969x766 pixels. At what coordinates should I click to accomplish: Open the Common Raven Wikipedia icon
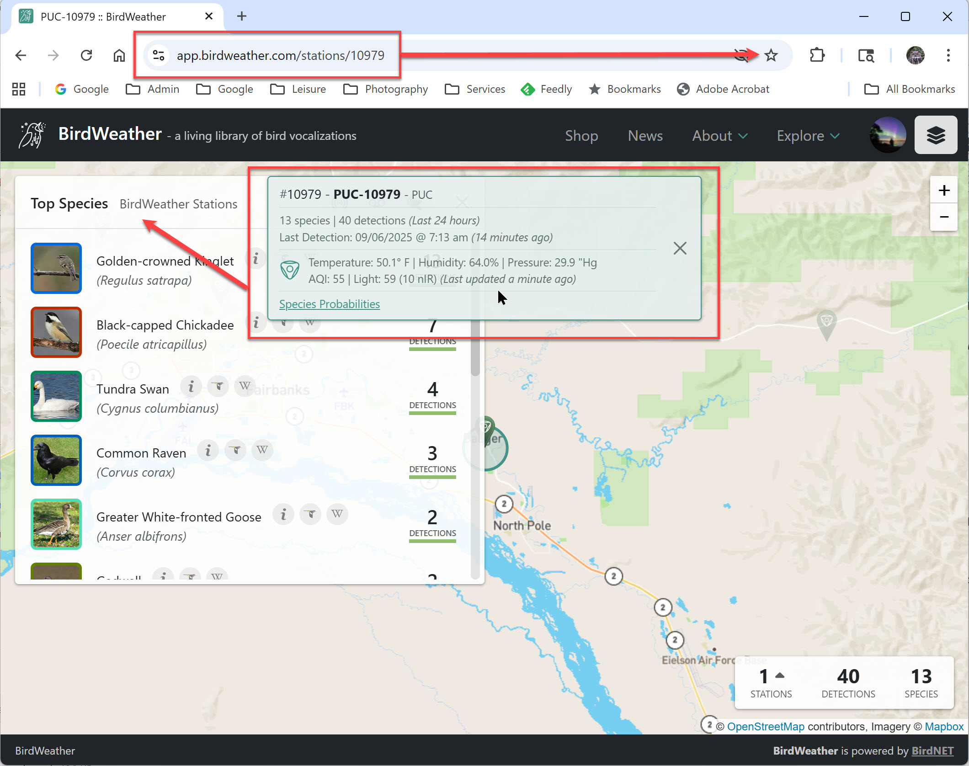click(x=262, y=450)
